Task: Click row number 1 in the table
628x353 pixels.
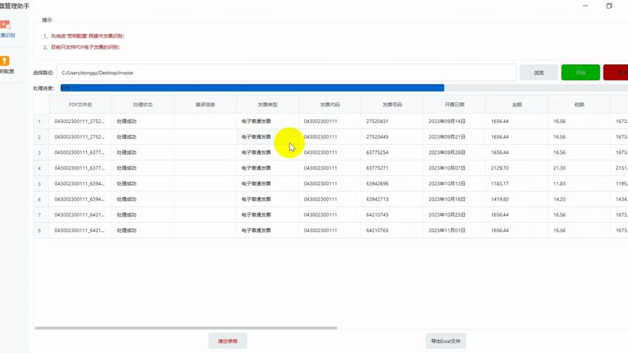Action: tap(40, 121)
